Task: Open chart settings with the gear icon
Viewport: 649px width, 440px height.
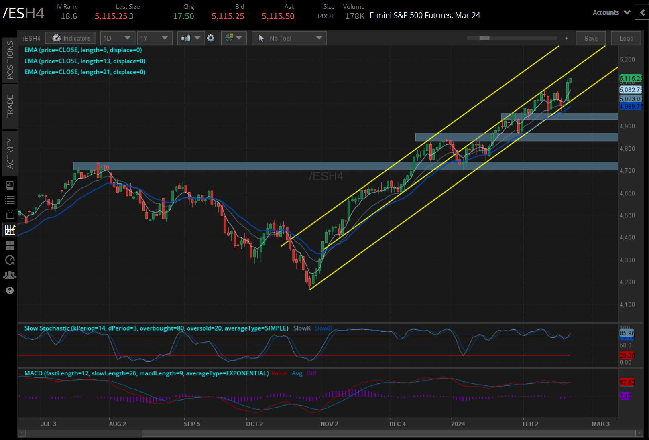Action: click(x=211, y=38)
